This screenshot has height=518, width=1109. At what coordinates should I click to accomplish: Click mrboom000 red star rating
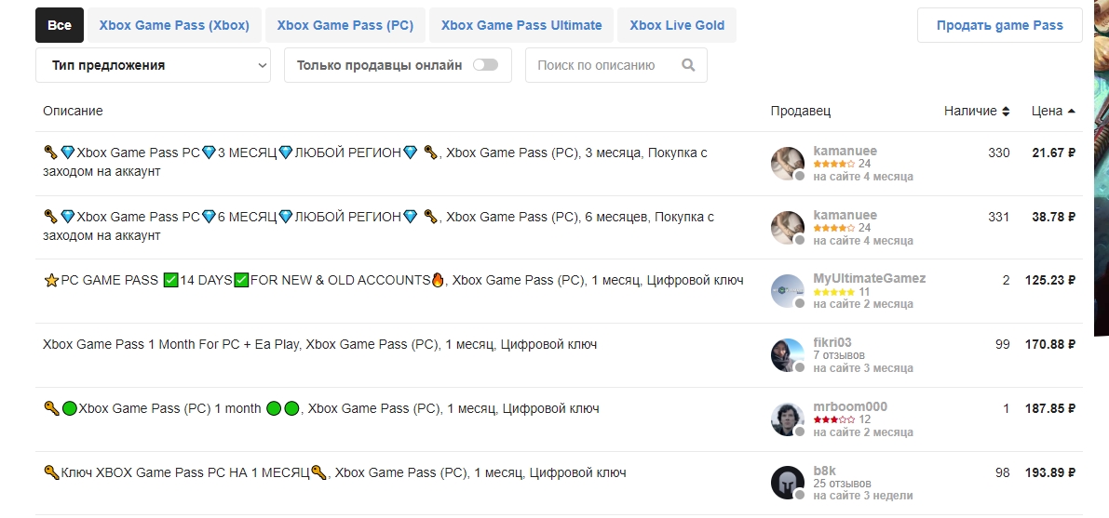click(x=834, y=419)
